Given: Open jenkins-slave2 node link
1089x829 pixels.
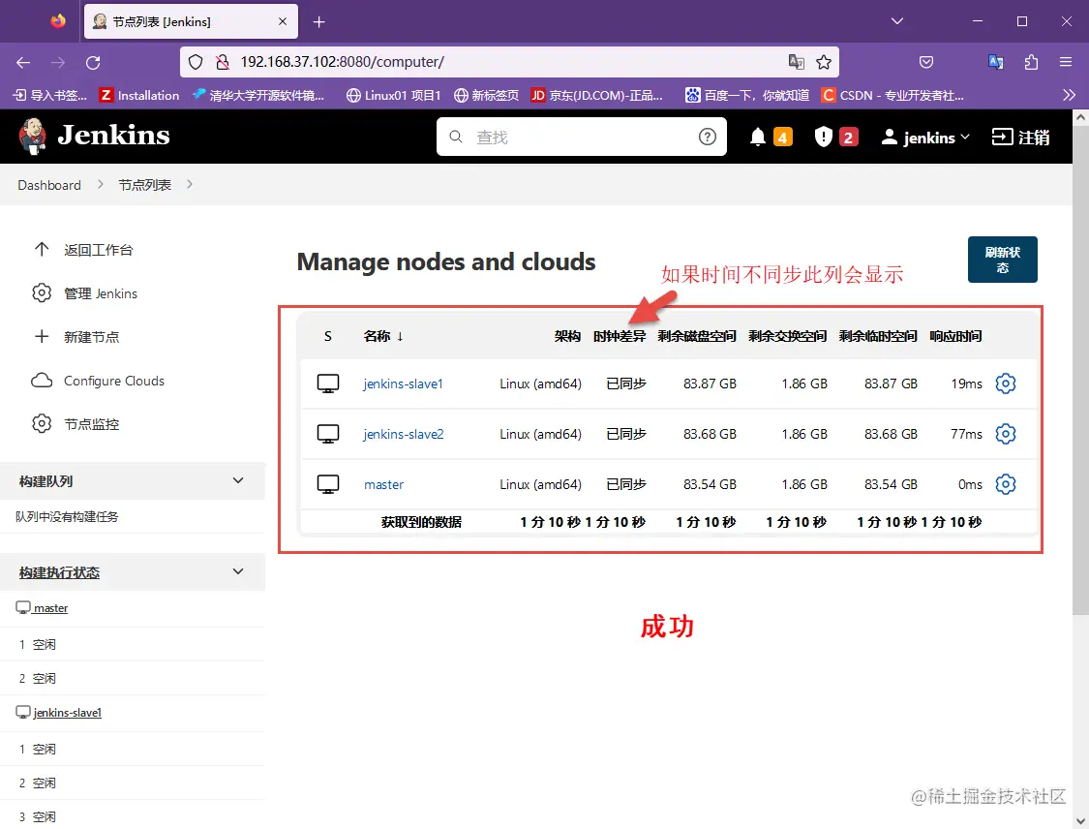Looking at the screenshot, I should [x=404, y=434].
